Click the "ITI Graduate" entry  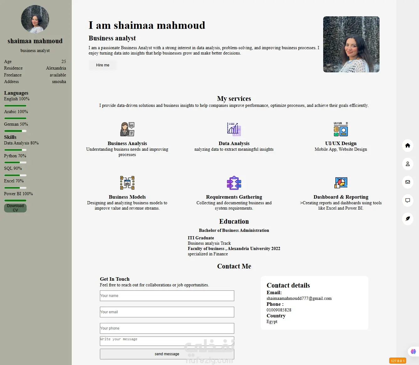coord(201,238)
